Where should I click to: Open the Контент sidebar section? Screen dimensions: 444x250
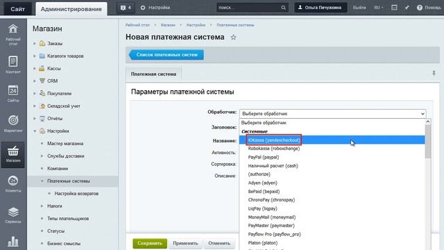13,65
